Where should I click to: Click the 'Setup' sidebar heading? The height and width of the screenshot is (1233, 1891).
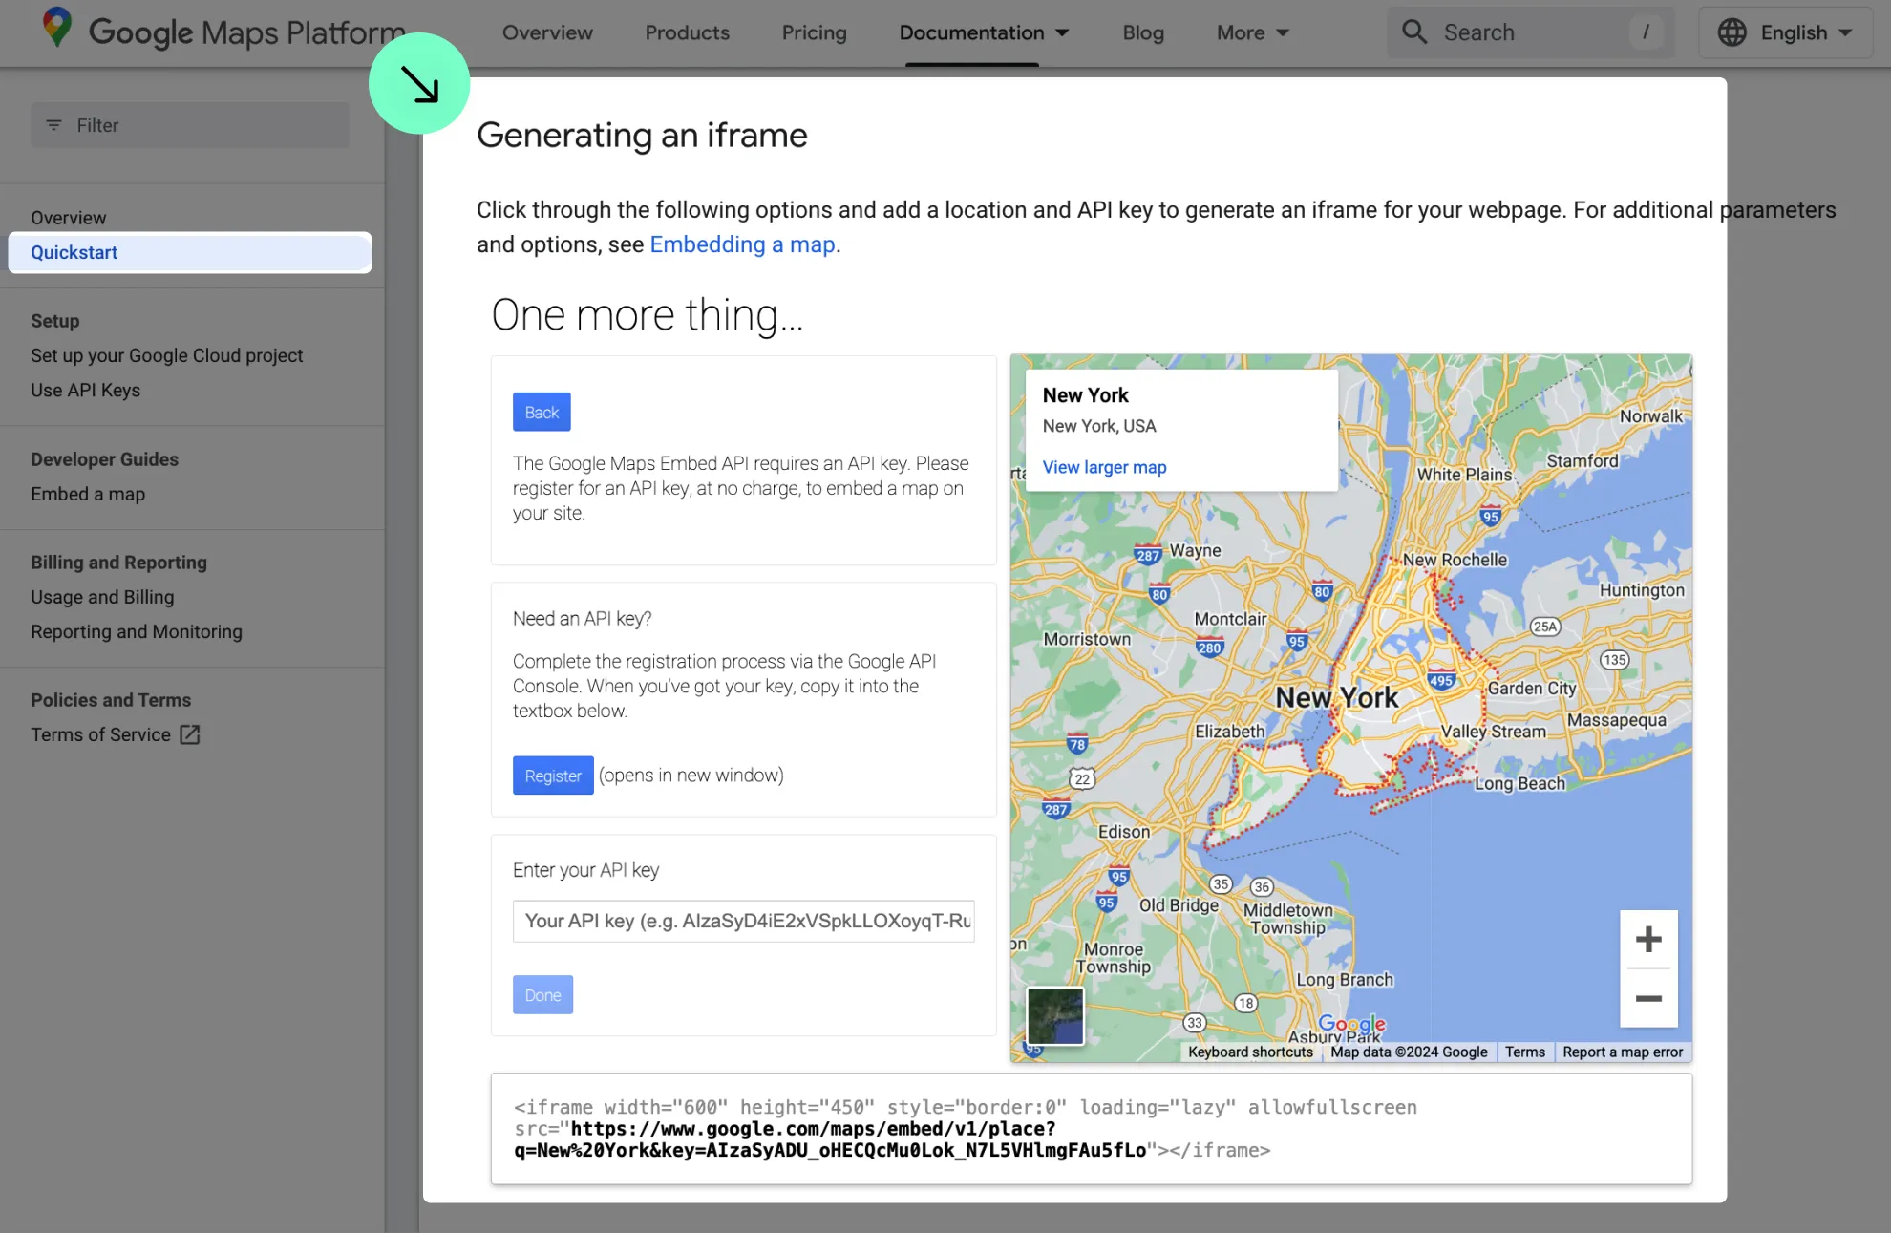pyautogui.click(x=54, y=321)
